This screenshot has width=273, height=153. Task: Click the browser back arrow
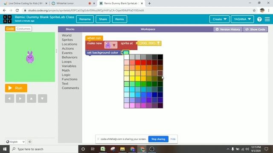(x=4, y=10)
